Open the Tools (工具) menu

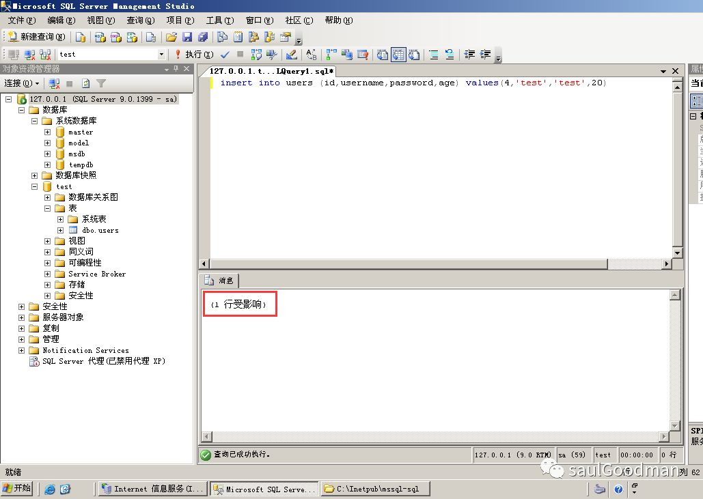point(220,20)
